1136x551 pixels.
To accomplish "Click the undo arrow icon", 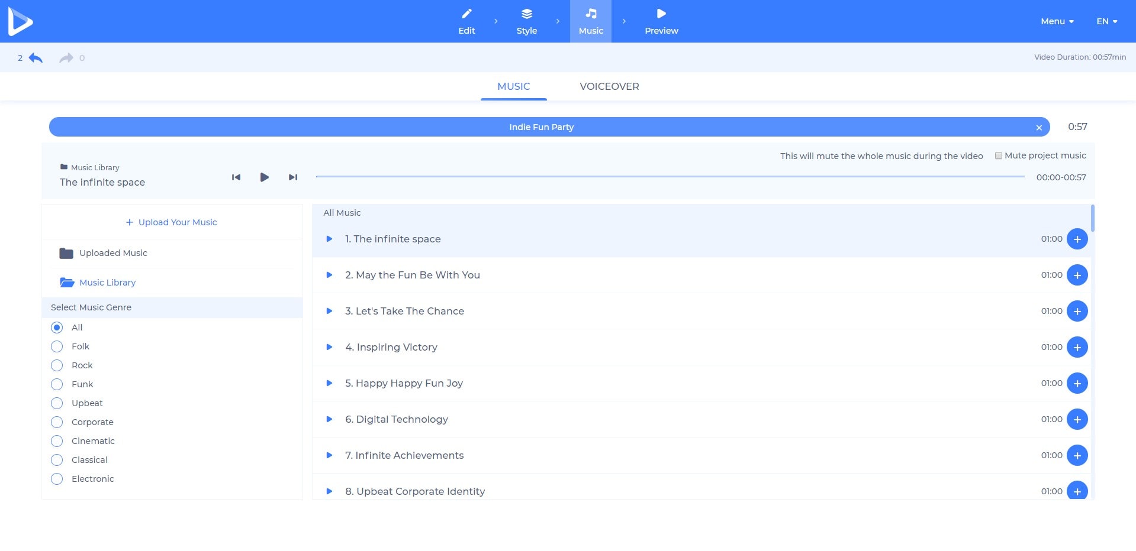I will (36, 58).
